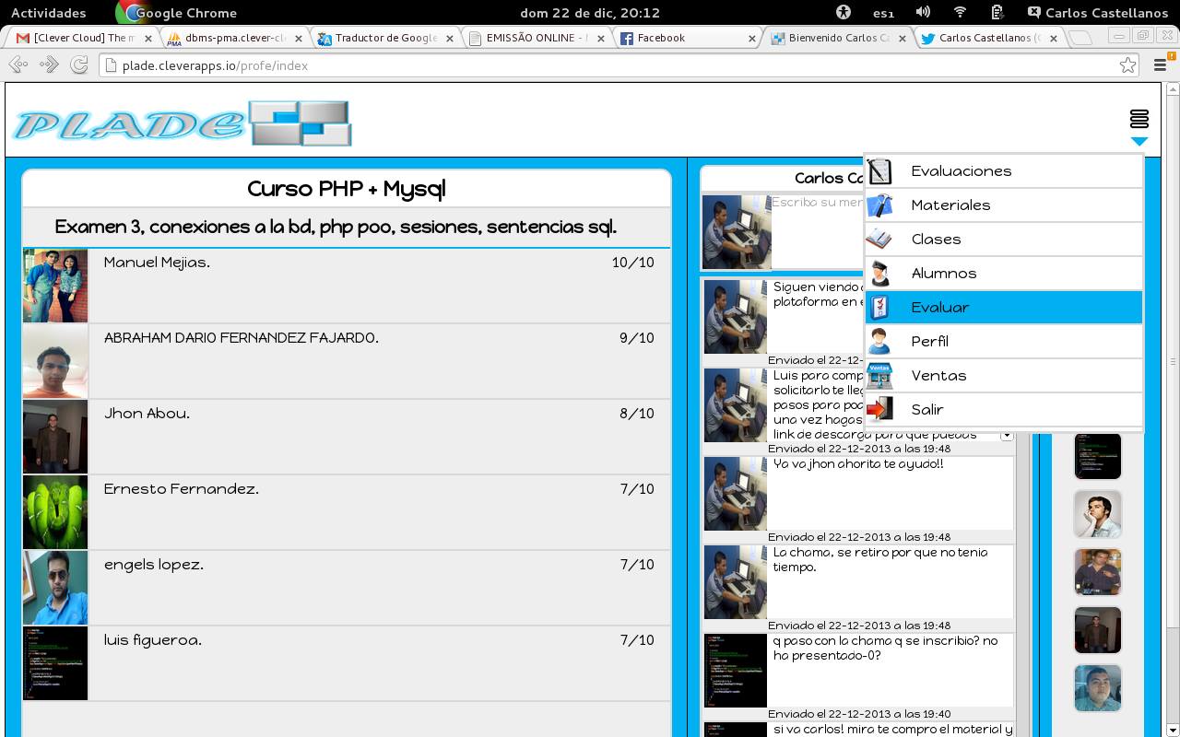Switch to the Clever Cloud Gmail tab
This screenshot has width=1180, height=737.
click(81, 38)
